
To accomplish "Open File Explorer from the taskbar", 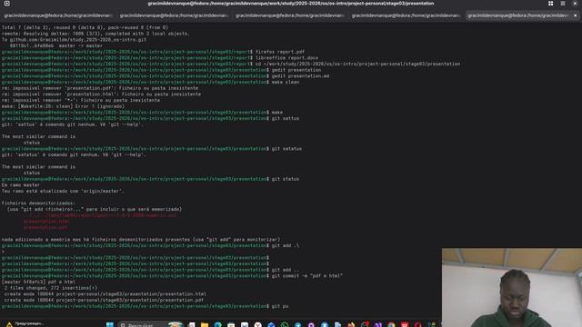I will [205, 325].
